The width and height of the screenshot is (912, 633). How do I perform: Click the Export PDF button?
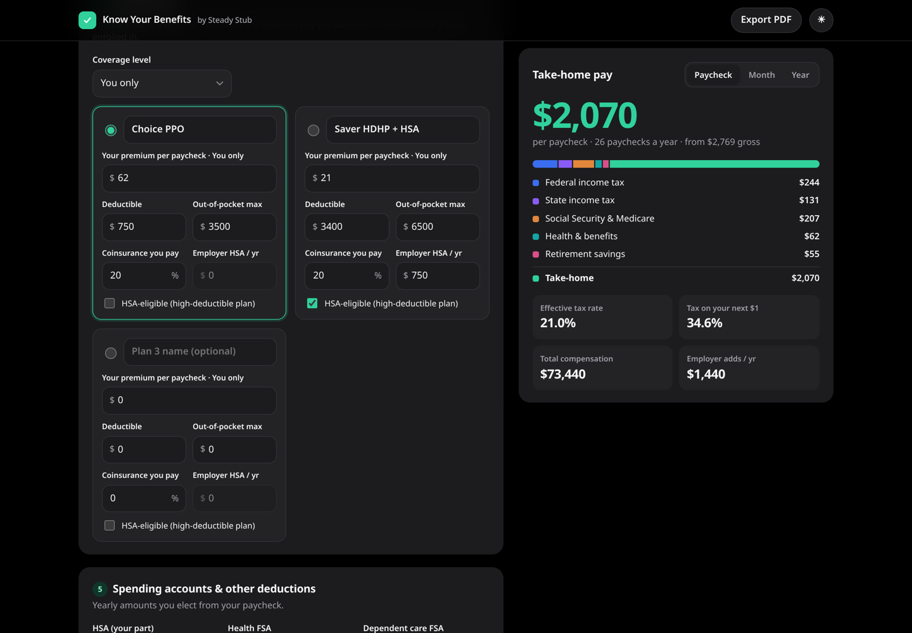[x=766, y=20]
